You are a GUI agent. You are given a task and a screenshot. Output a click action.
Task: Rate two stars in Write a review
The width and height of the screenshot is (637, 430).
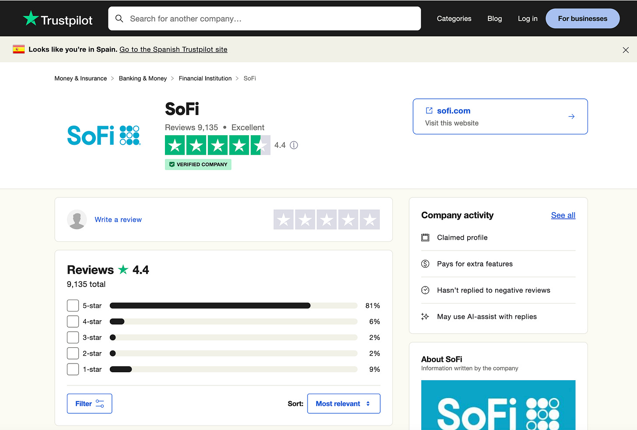[x=305, y=220]
